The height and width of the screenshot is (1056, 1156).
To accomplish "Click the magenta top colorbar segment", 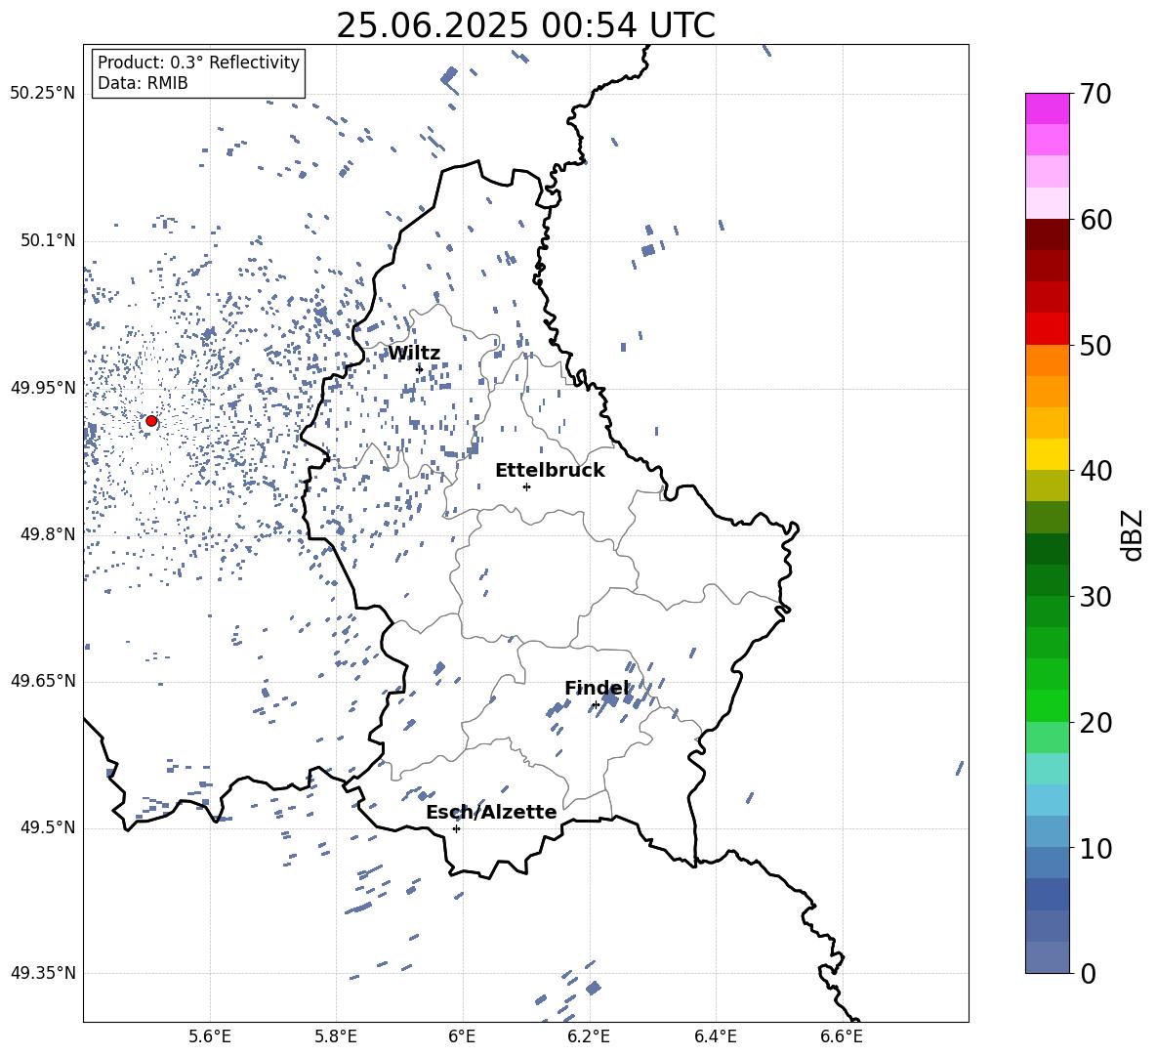I will point(1047,109).
